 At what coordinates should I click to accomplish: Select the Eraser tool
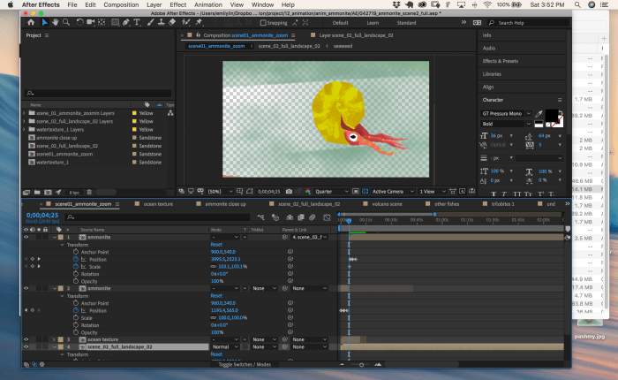170,22
